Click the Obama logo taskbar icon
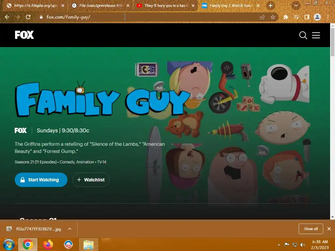This screenshot has width=335, height=251. pos(68,244)
